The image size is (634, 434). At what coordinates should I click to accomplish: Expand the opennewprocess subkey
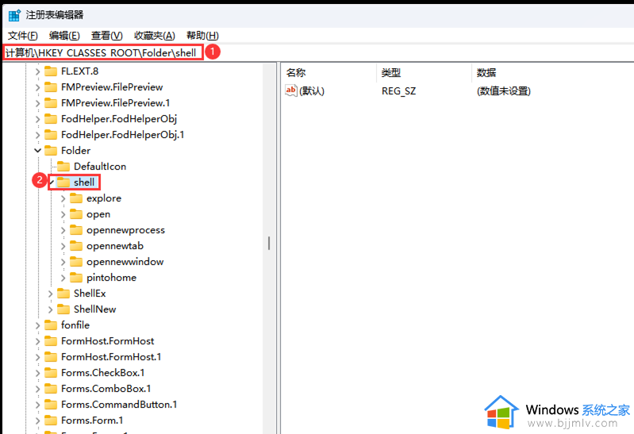pos(63,230)
